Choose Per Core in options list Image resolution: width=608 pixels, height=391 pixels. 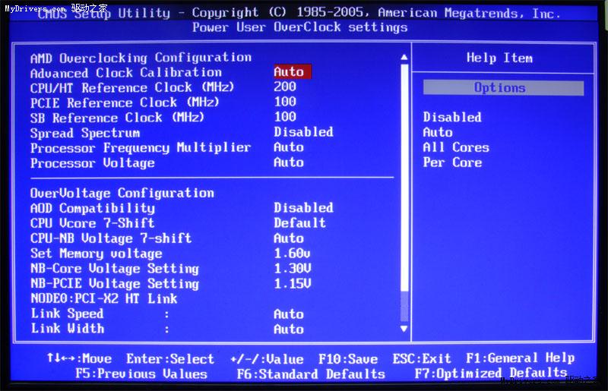click(452, 162)
